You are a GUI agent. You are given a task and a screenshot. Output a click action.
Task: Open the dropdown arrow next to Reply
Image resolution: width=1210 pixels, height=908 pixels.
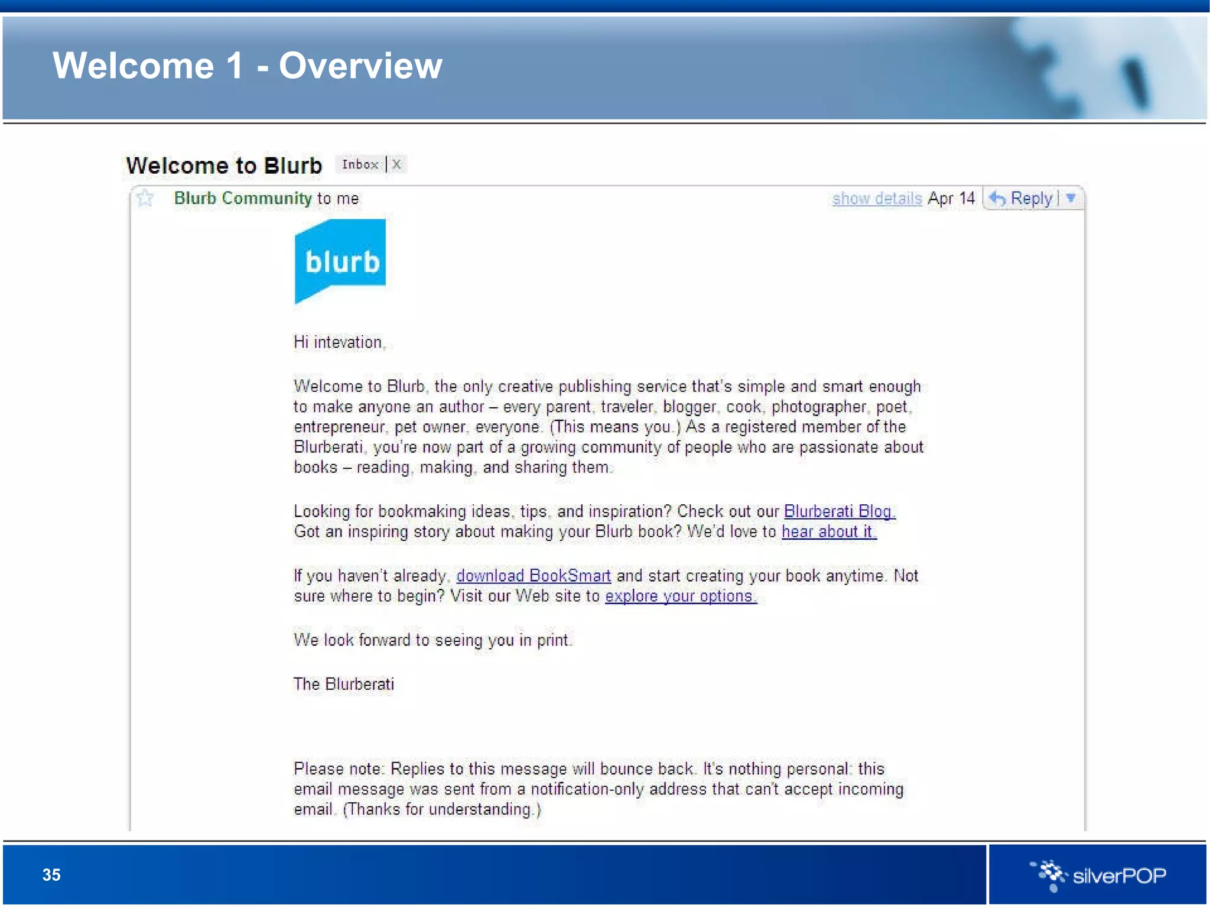pos(1071,198)
